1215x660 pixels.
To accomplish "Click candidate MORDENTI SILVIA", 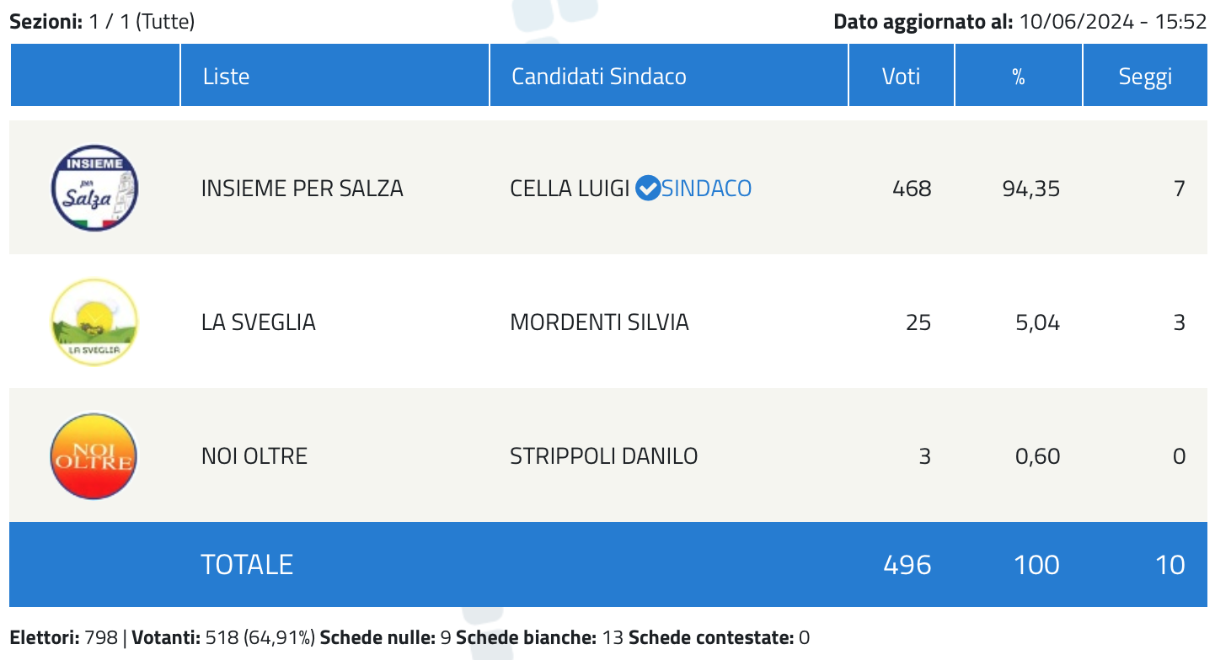I will tap(600, 322).
